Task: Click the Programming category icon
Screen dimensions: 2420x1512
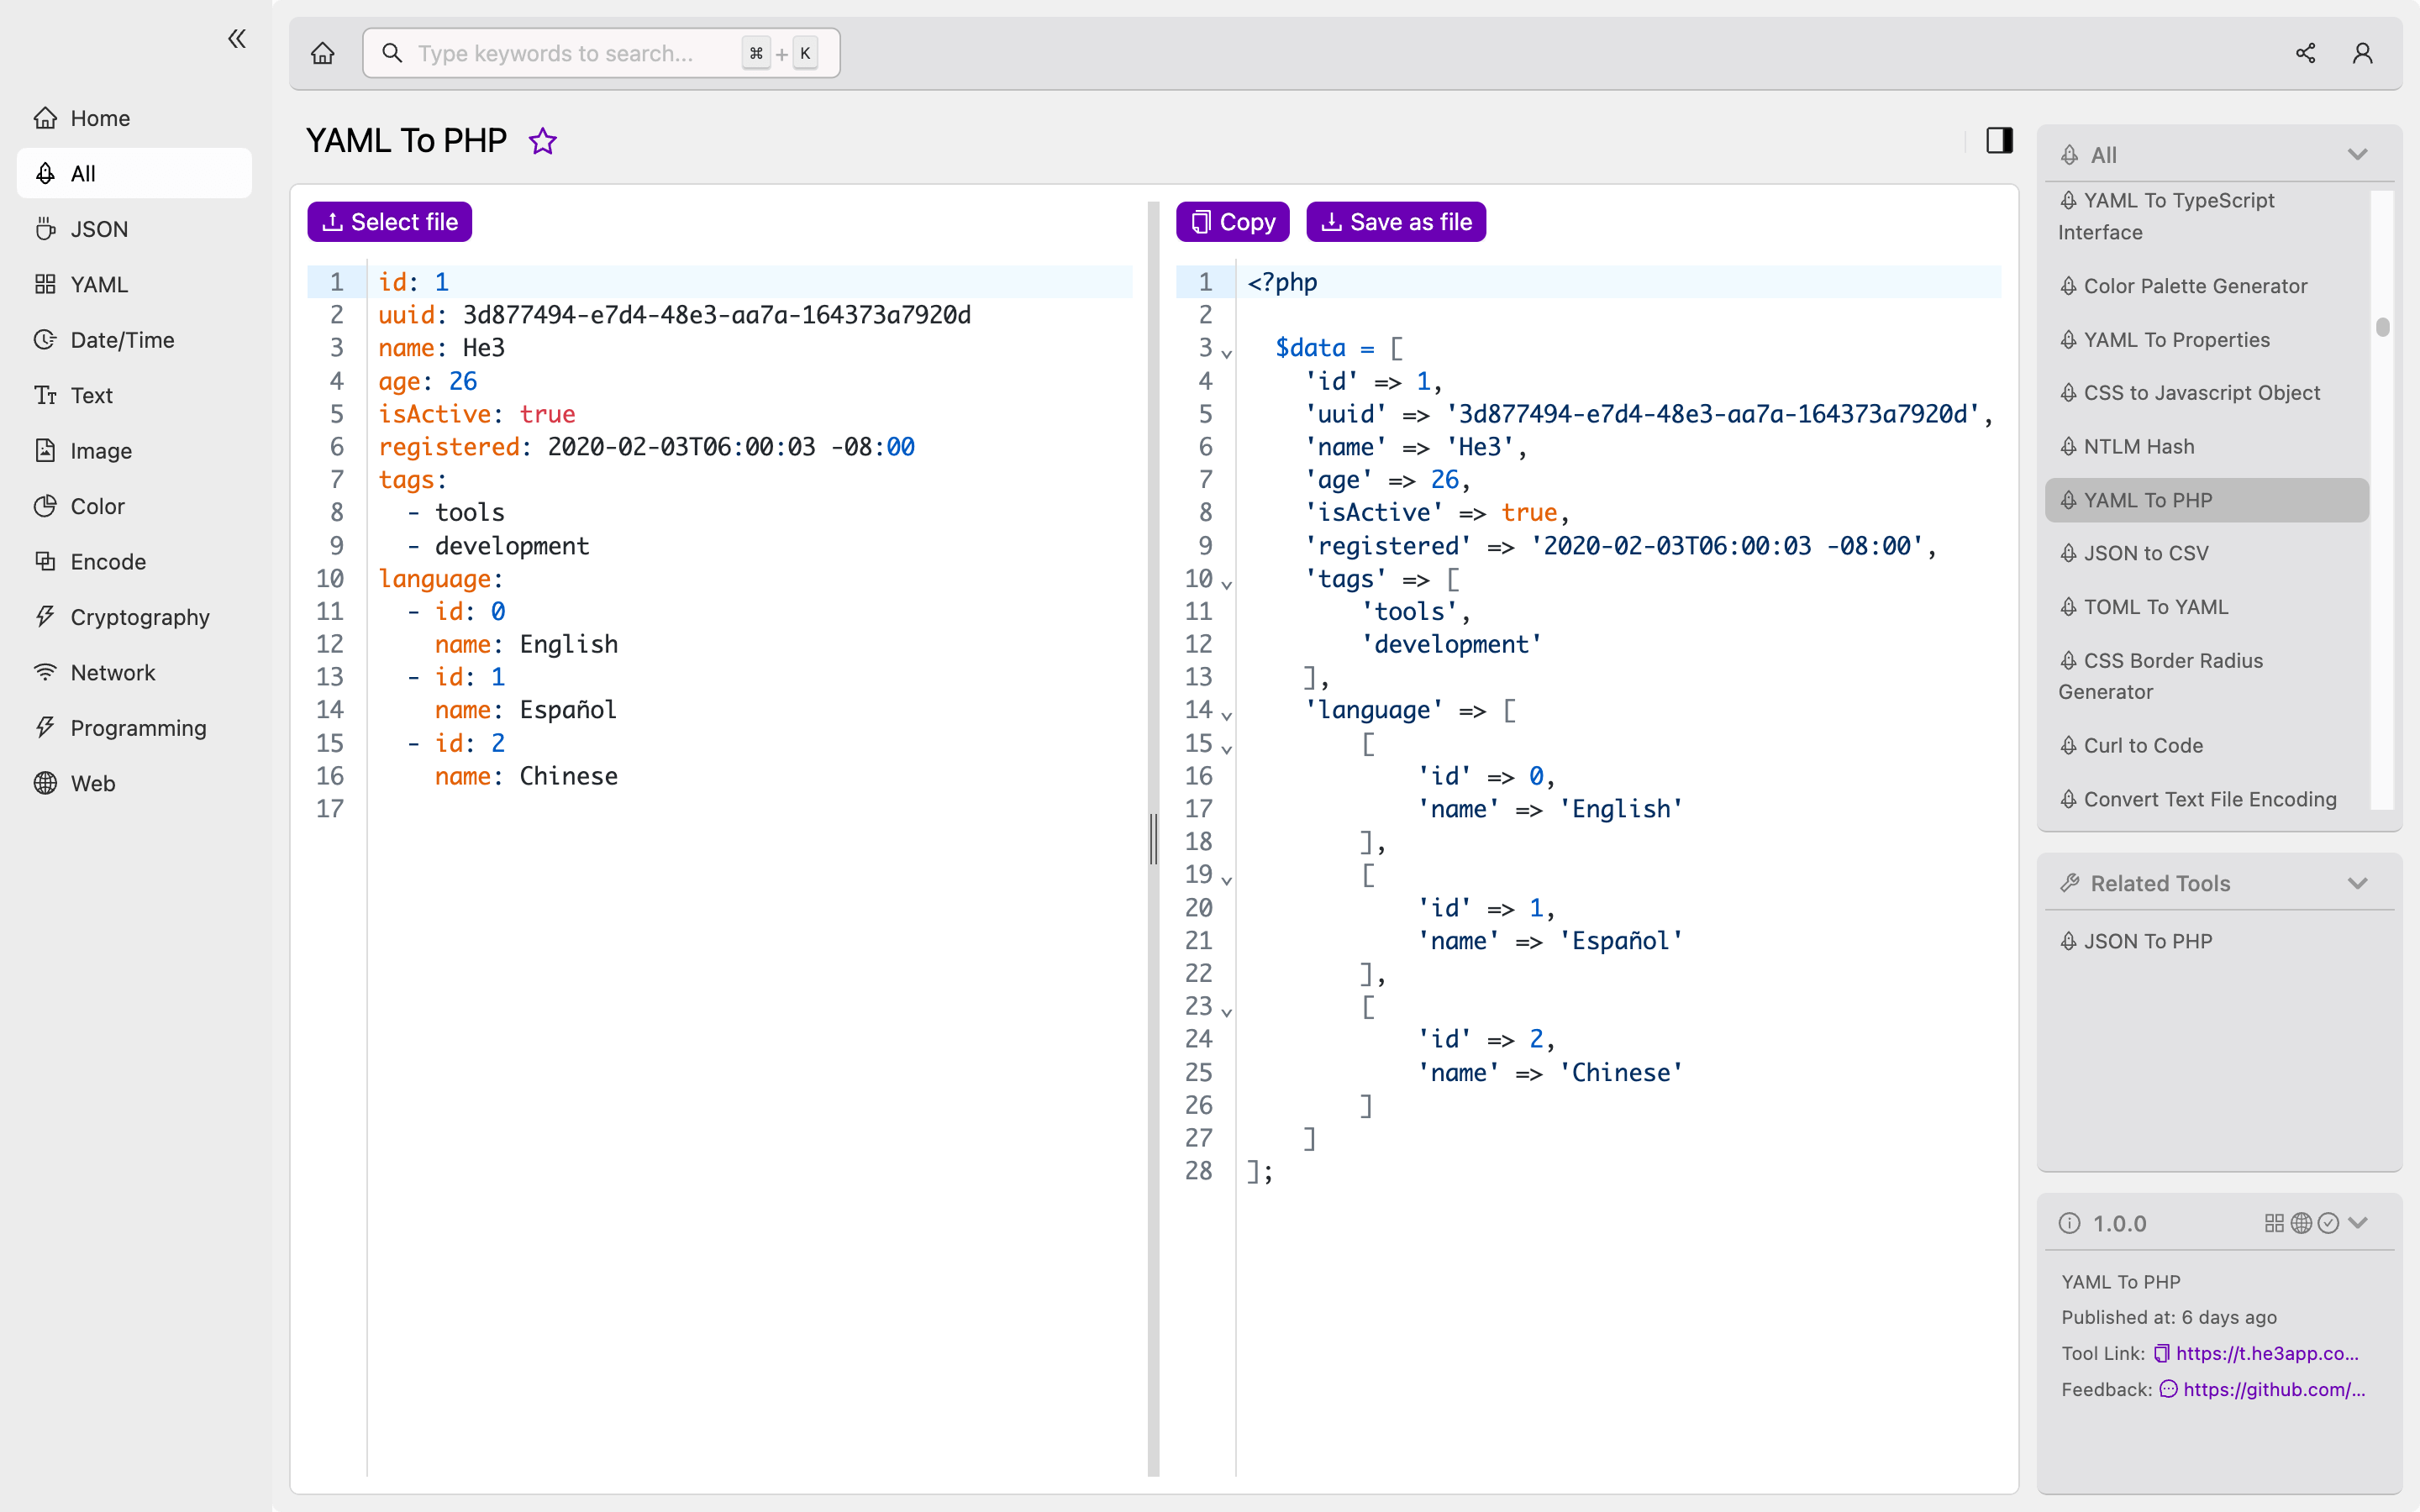Action: (45, 728)
